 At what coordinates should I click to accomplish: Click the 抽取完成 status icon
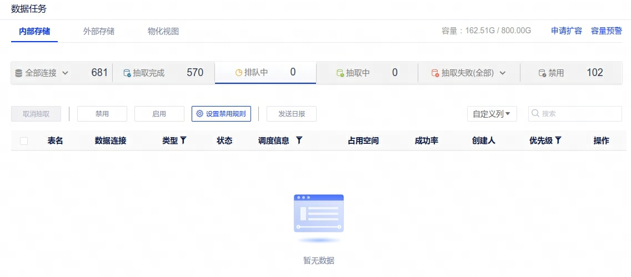127,73
